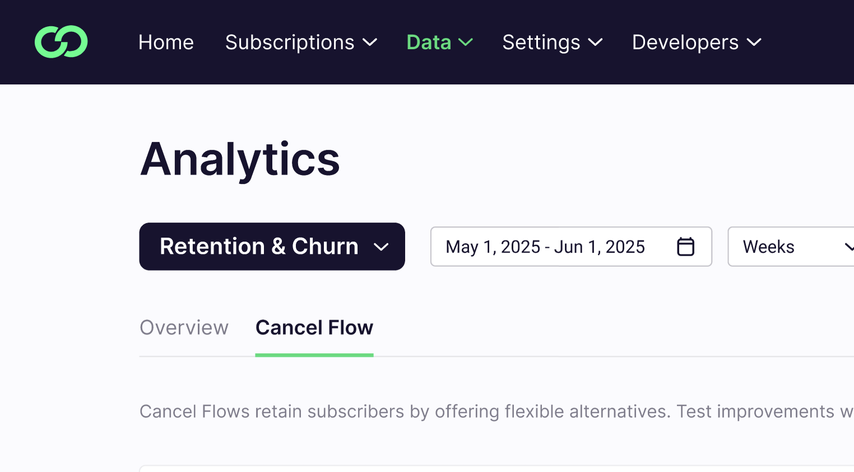Go to the Home page link
The height and width of the screenshot is (472, 854).
[x=166, y=43]
